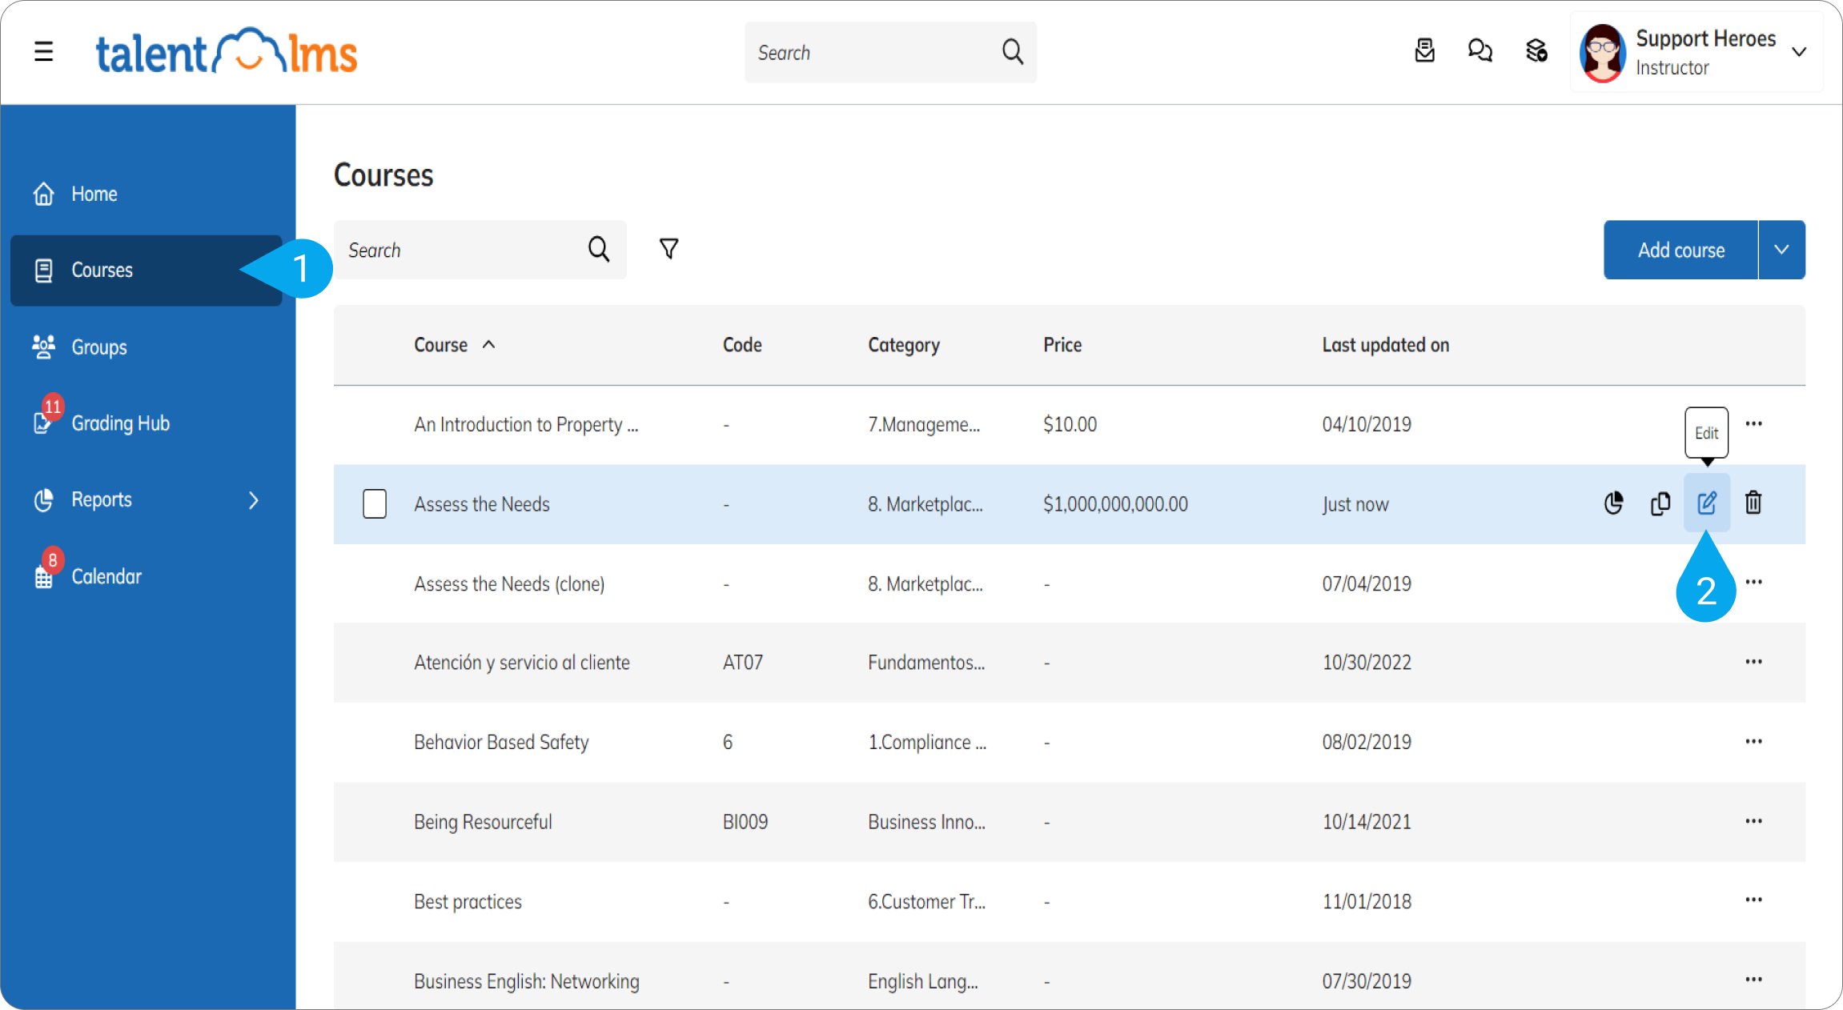Sort courses by clicking the Course column arrow

coord(489,344)
